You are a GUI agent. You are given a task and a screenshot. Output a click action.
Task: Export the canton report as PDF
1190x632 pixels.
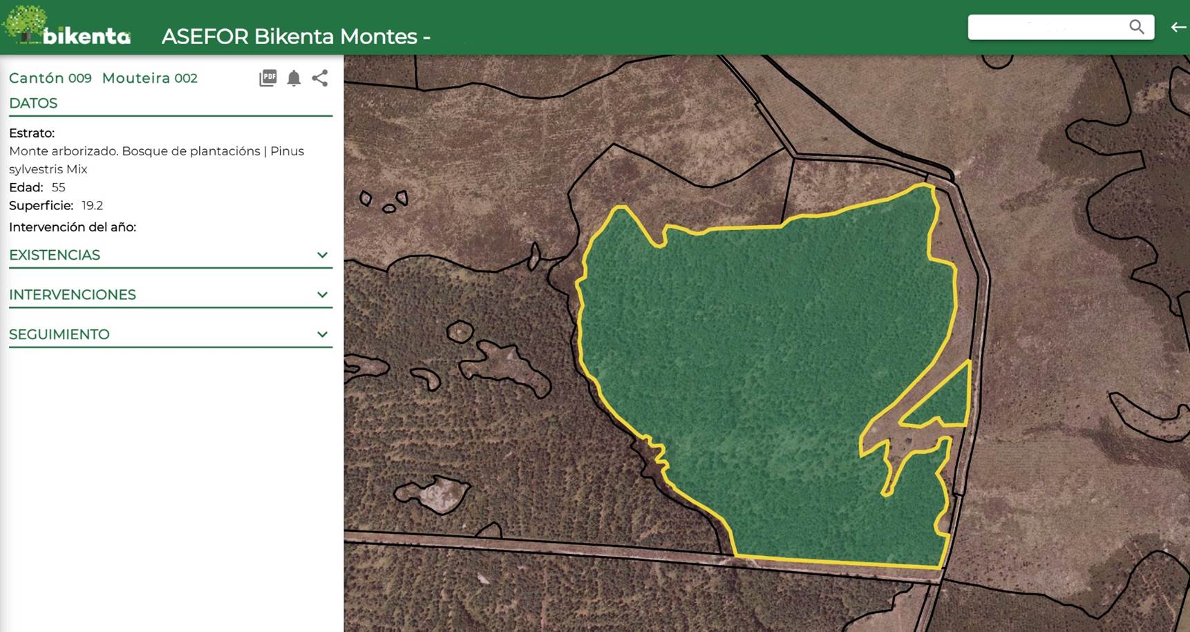click(x=268, y=78)
